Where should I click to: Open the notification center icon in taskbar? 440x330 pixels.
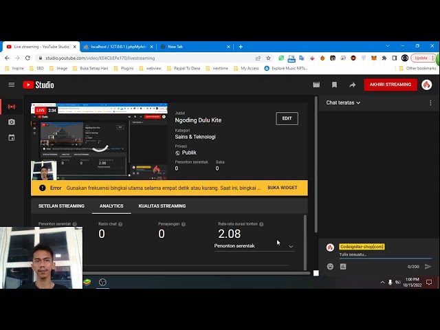[x=429, y=283]
